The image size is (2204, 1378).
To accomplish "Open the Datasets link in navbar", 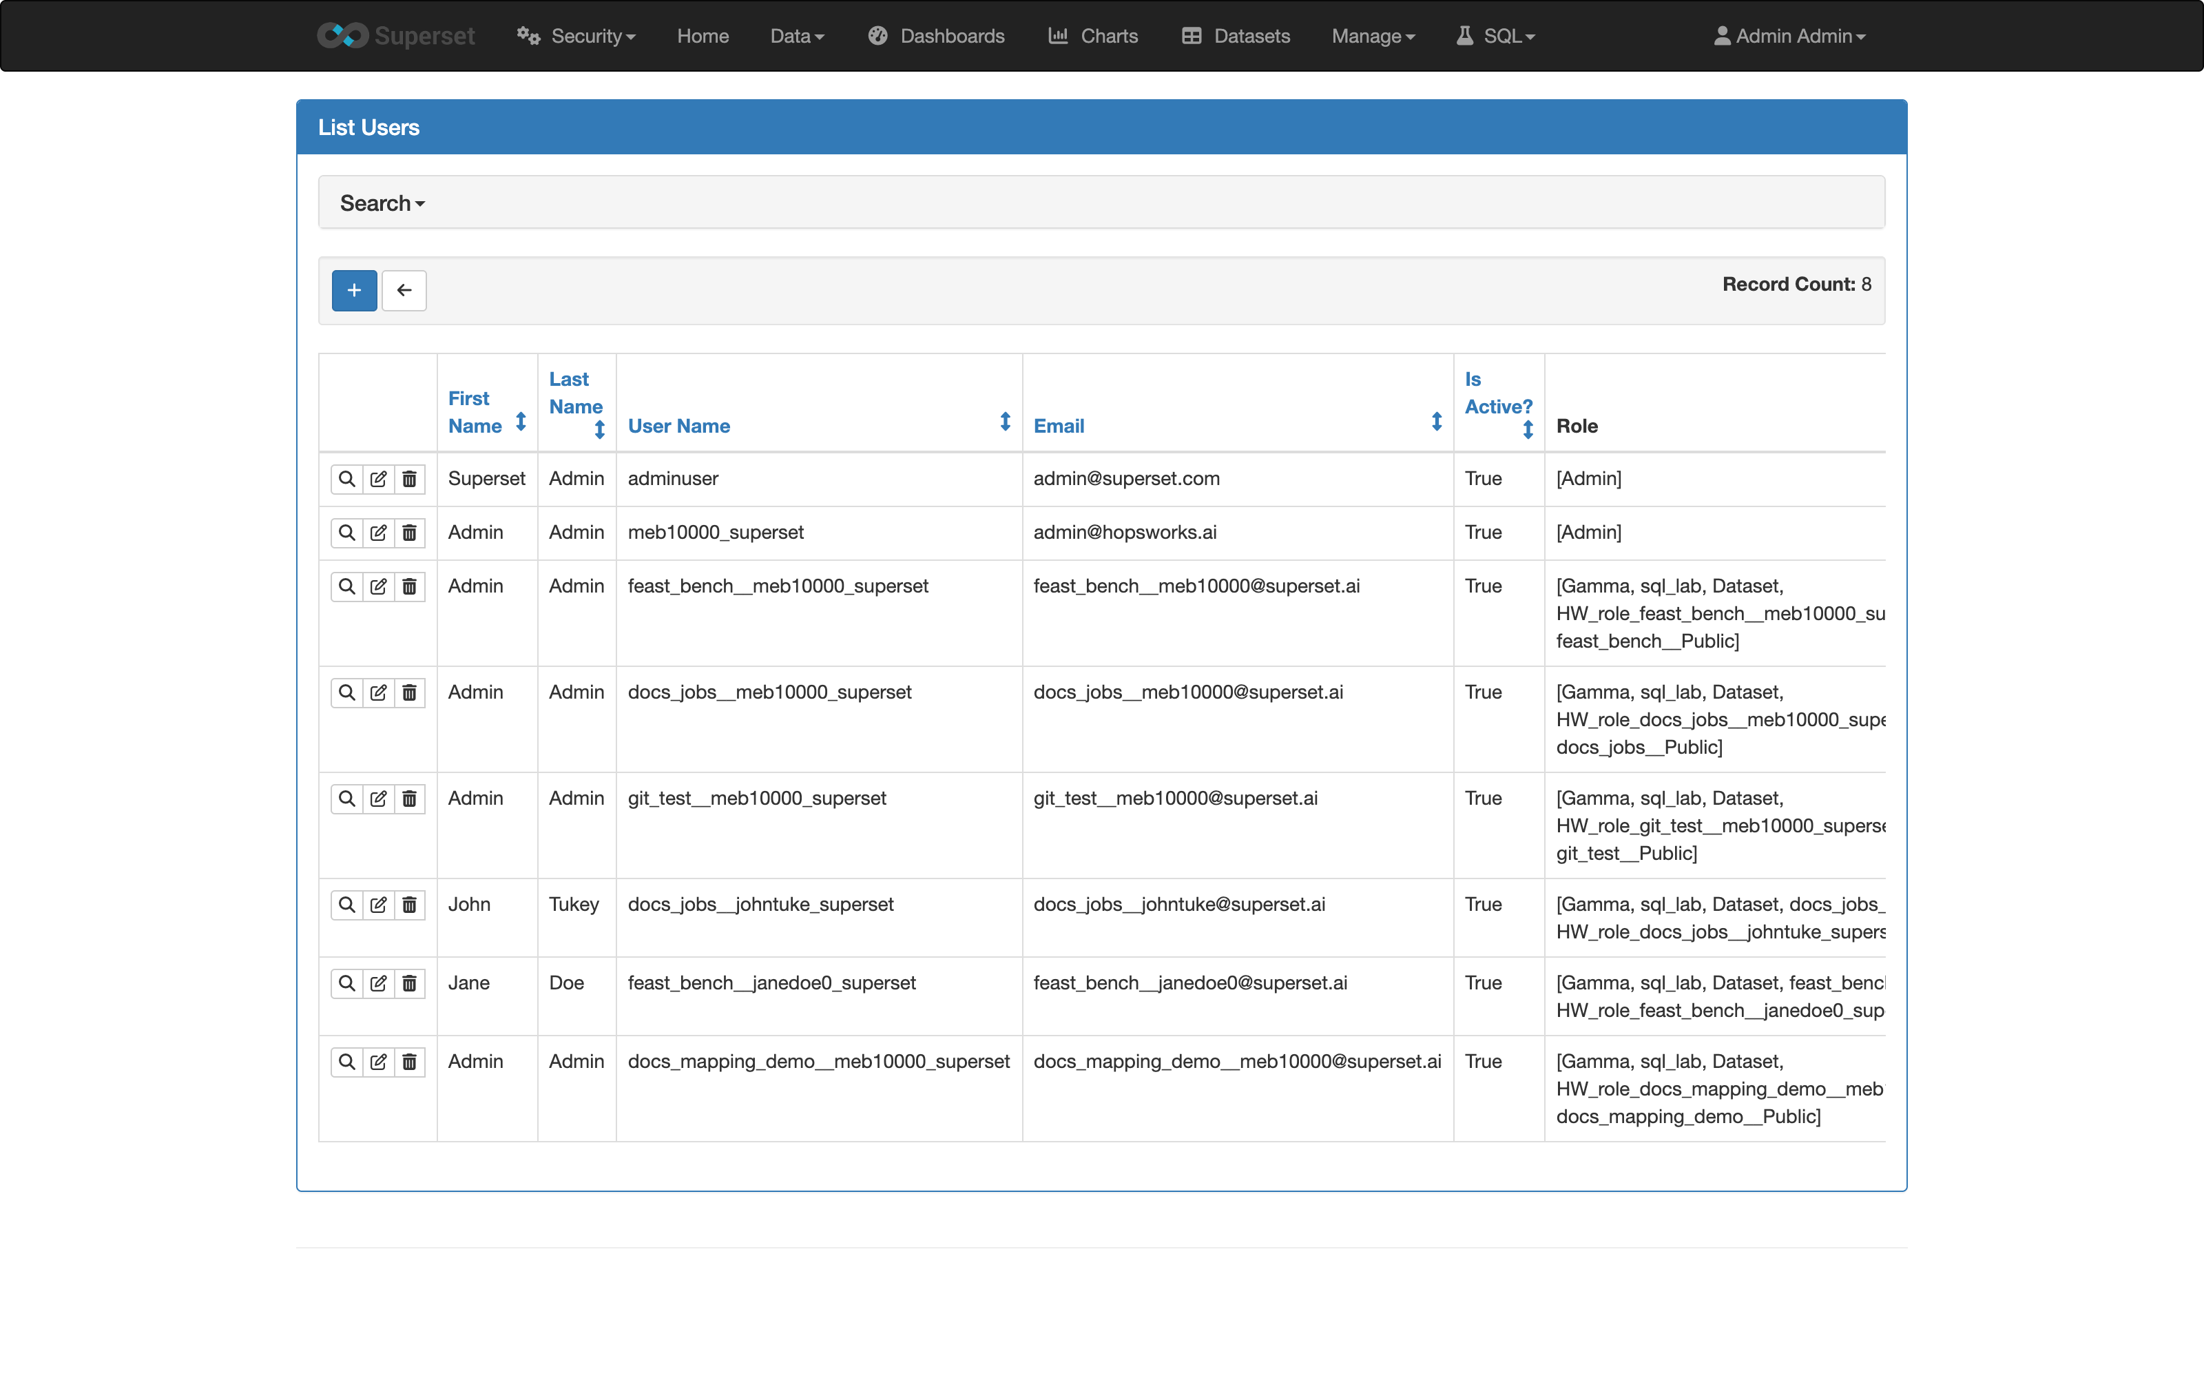I will pos(1236,36).
